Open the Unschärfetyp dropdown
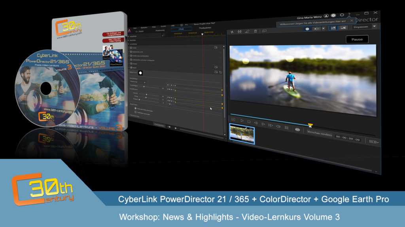 (x=138, y=82)
